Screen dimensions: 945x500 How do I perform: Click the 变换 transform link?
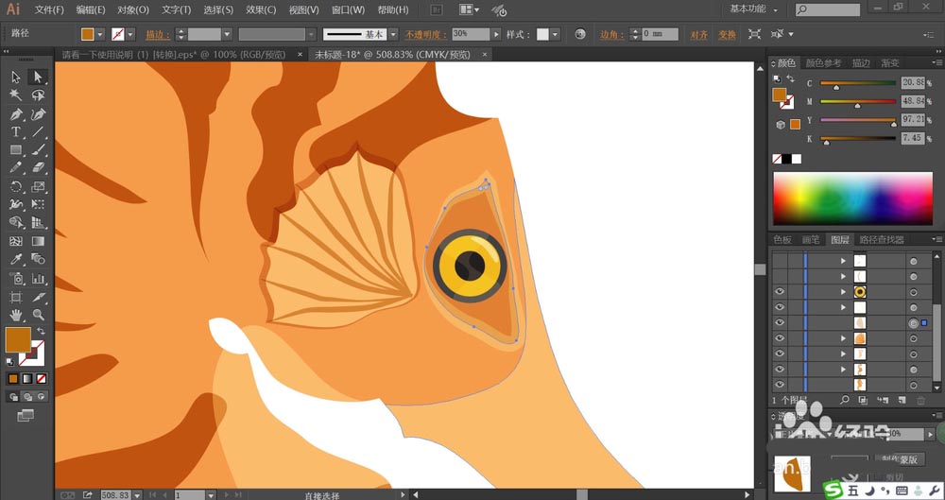tap(727, 34)
